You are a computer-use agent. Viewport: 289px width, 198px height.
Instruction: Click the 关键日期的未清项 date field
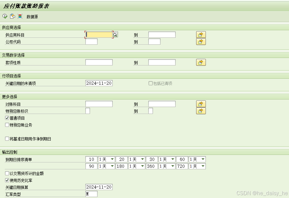pyautogui.click(x=99, y=83)
